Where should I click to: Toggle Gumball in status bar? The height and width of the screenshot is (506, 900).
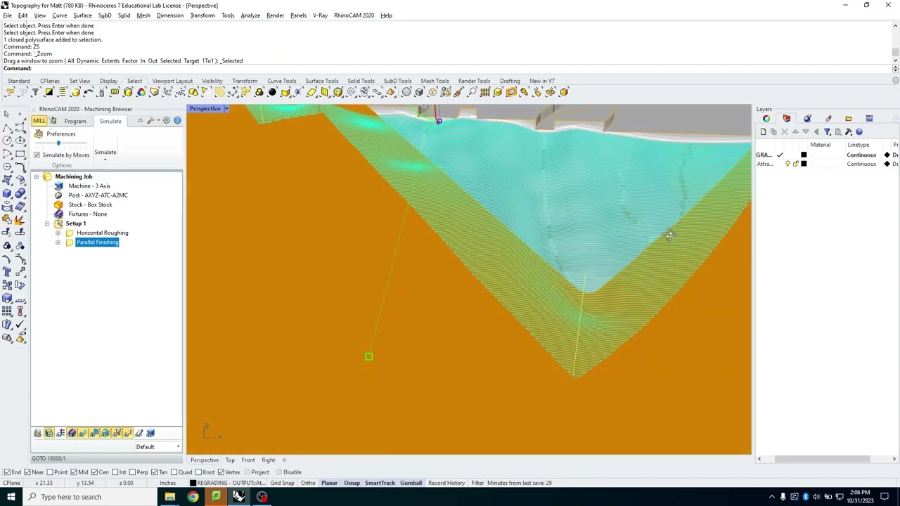[x=411, y=484]
